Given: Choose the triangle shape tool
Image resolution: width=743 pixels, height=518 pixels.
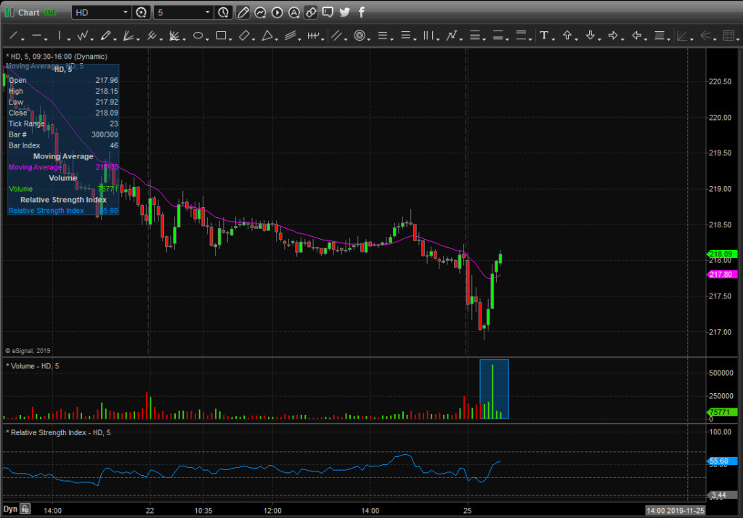Looking at the screenshot, I should 267,35.
